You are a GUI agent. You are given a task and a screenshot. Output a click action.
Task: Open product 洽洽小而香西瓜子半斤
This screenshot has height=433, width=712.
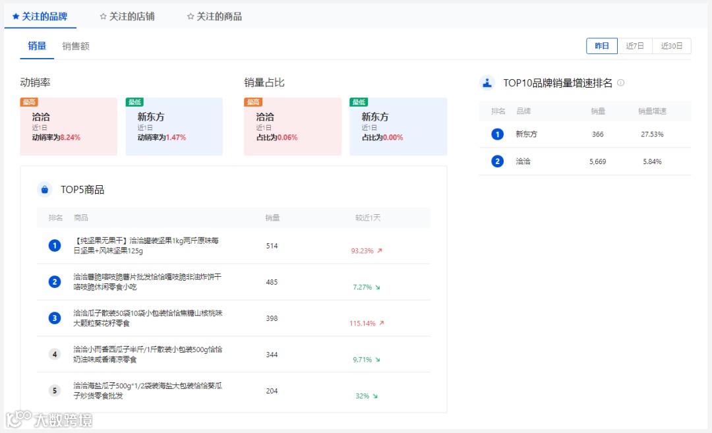point(148,355)
